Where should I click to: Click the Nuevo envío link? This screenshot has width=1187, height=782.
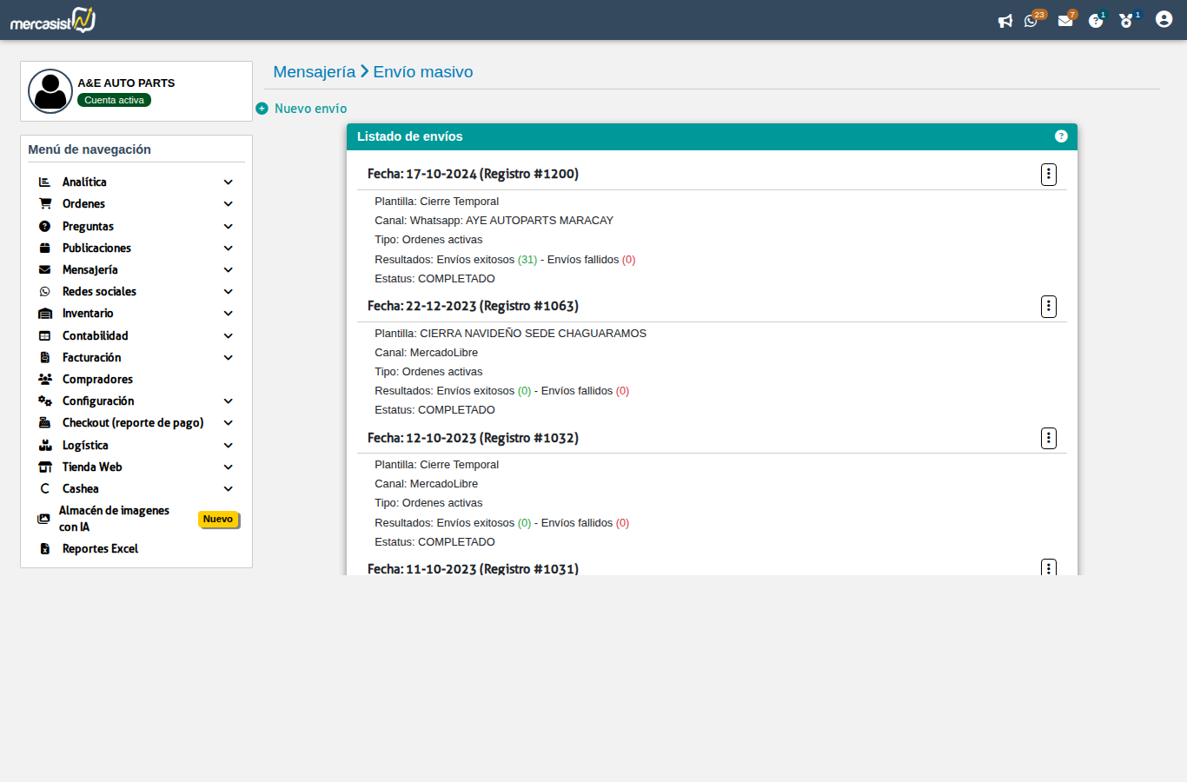point(310,109)
